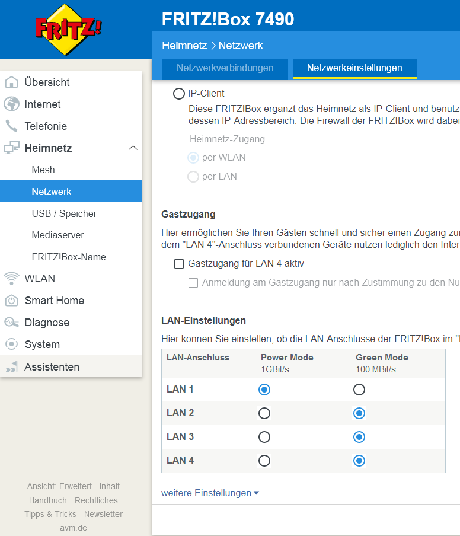The image size is (460, 536).
Task: Click the FRITZ!Box 7490 title
Action: [x=228, y=19]
